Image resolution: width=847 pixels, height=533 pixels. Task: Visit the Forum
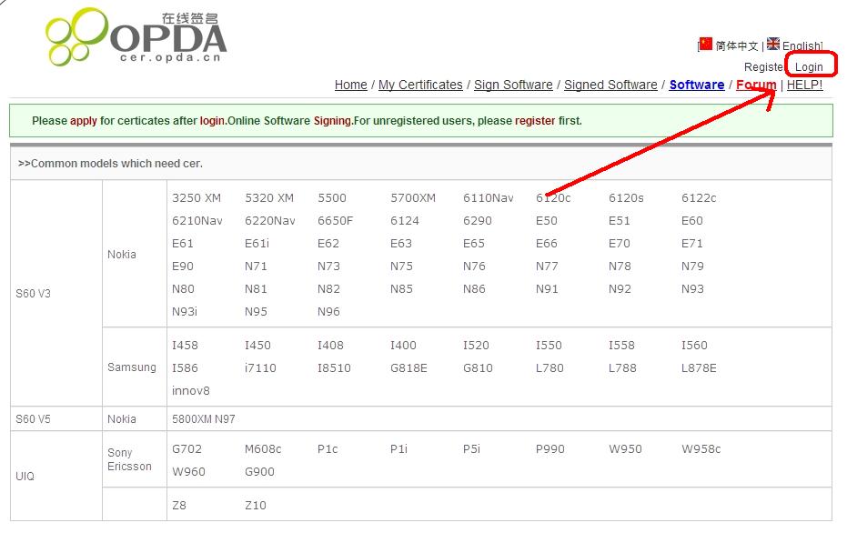755,85
